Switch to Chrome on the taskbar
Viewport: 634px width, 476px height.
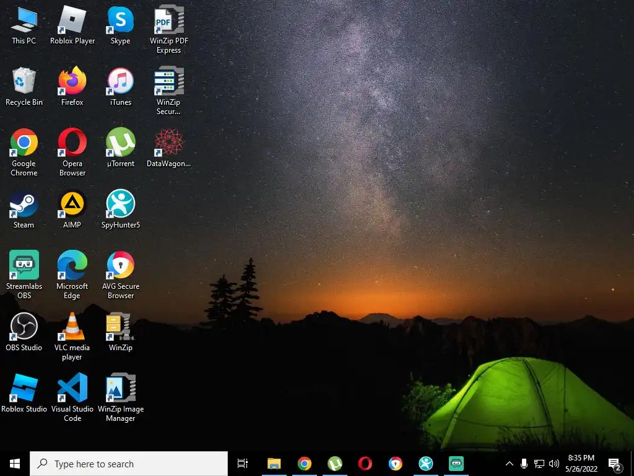pyautogui.click(x=305, y=464)
